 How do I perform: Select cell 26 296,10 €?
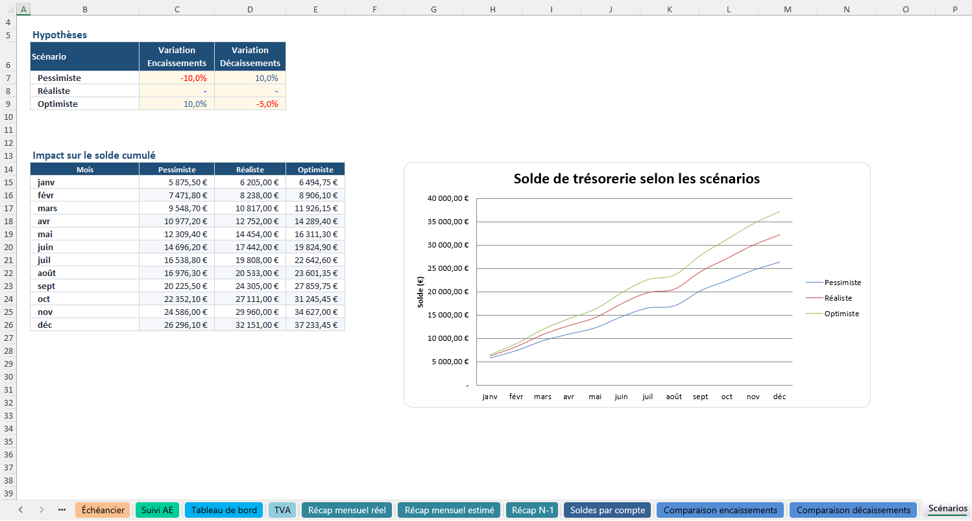point(176,325)
